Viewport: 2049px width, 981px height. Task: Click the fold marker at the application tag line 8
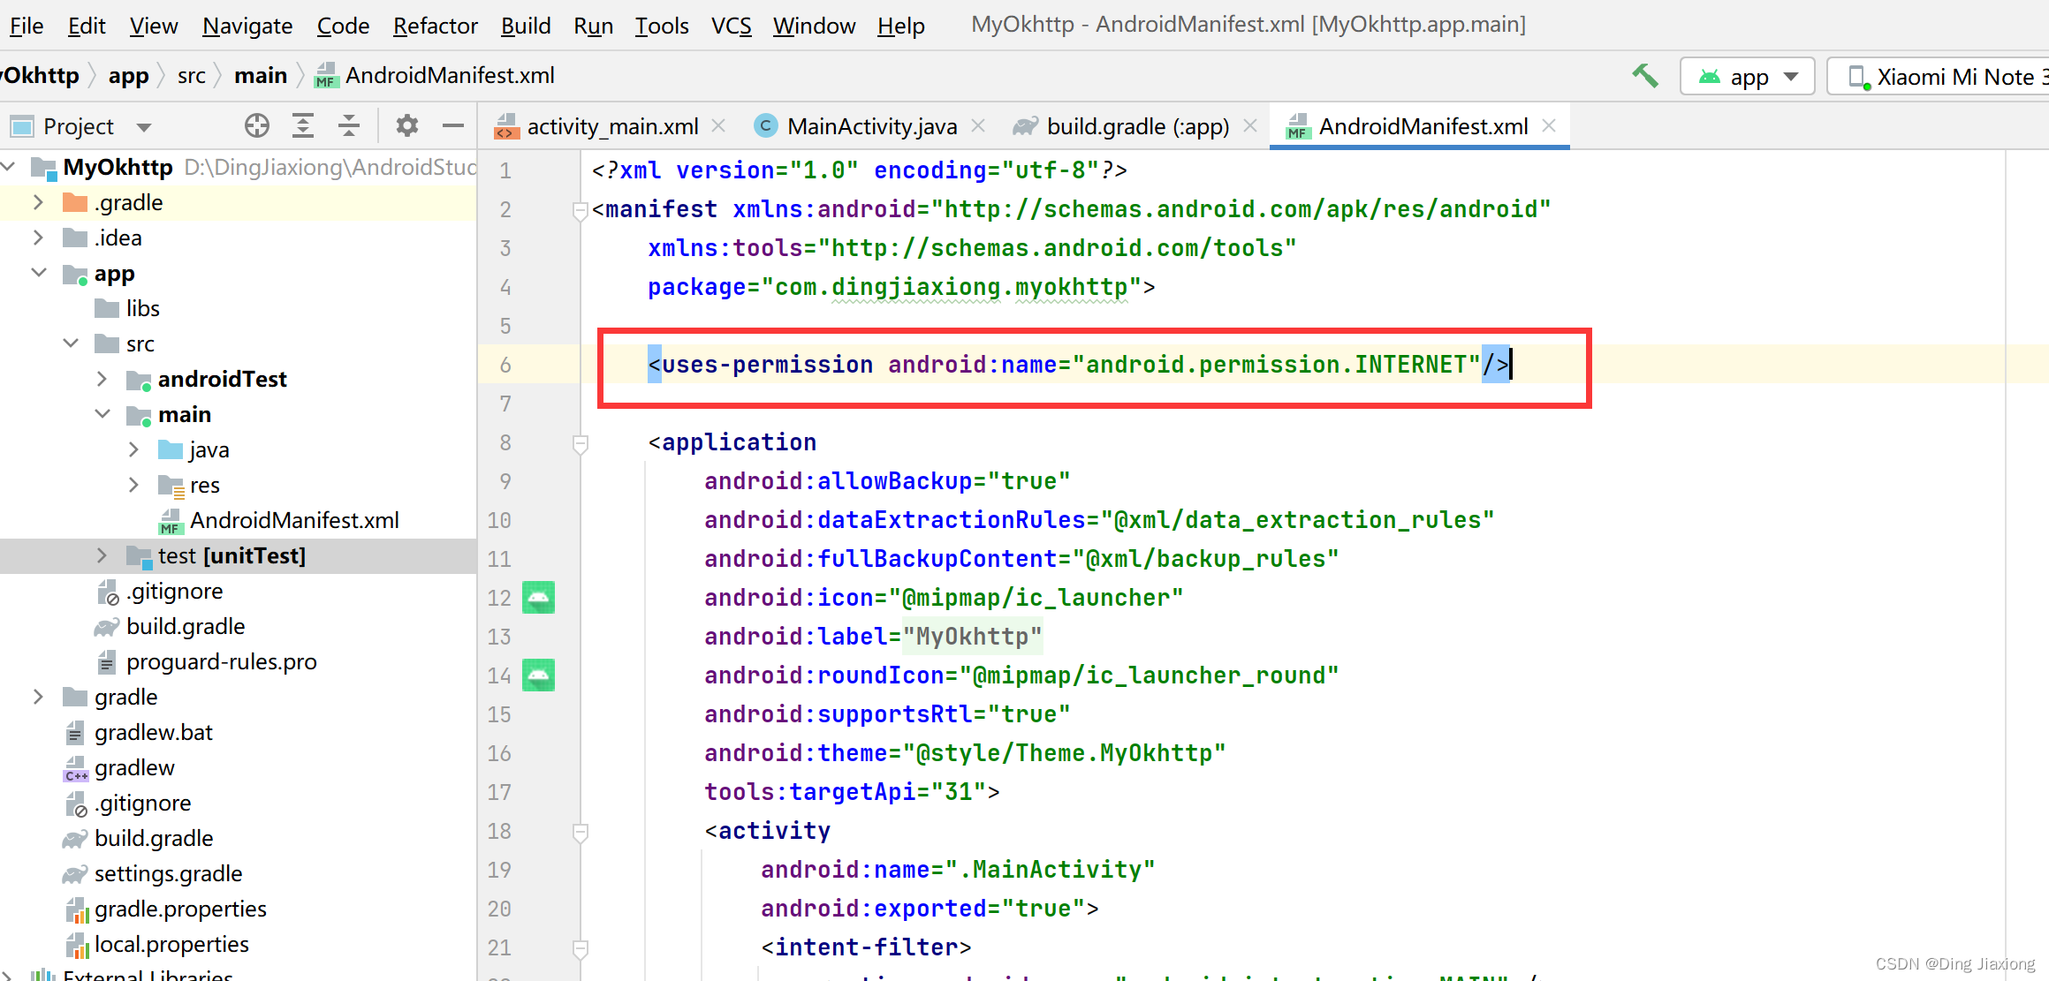(x=581, y=443)
